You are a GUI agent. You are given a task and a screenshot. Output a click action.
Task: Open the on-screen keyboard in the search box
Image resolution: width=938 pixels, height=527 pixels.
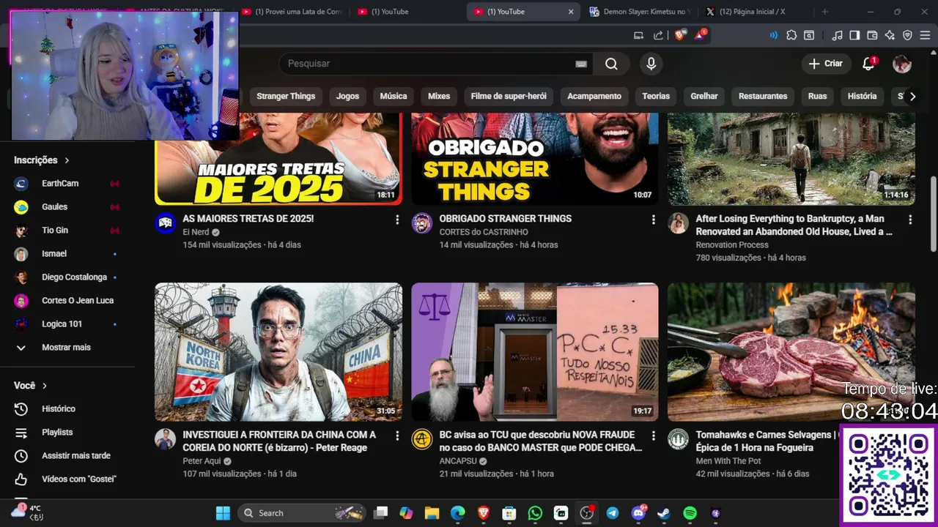click(581, 64)
